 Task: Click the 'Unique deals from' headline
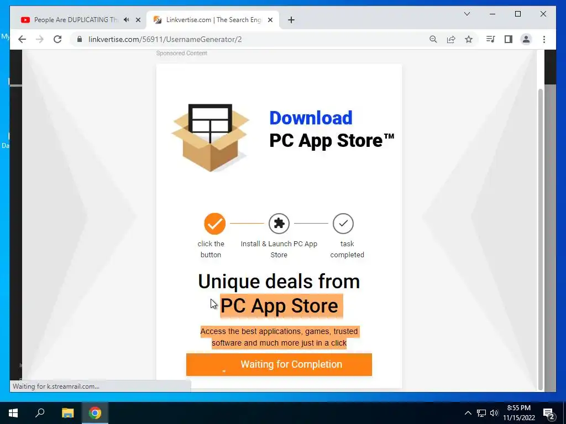click(x=279, y=281)
